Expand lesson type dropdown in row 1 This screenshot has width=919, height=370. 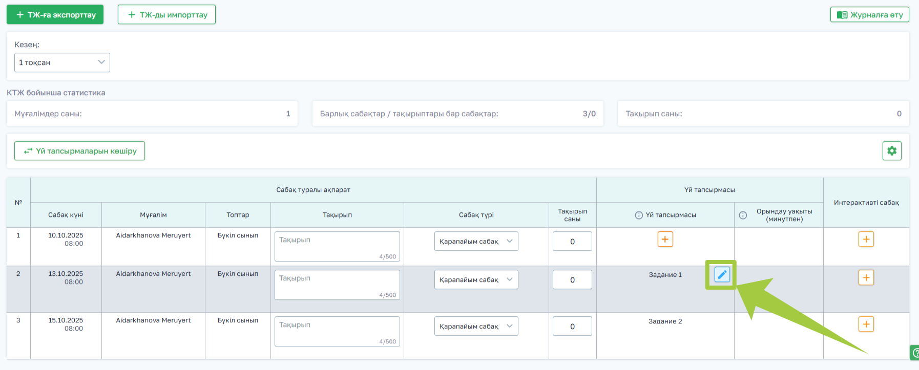click(x=476, y=242)
